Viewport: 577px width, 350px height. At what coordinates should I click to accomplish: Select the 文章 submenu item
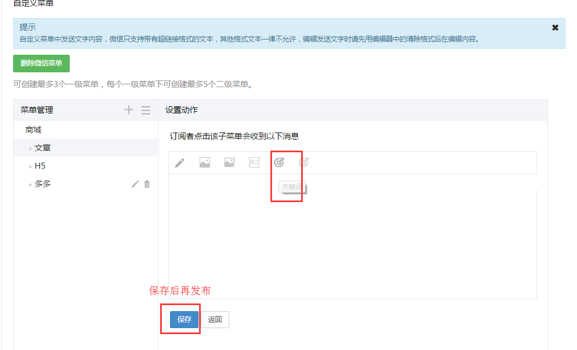pyautogui.click(x=43, y=148)
